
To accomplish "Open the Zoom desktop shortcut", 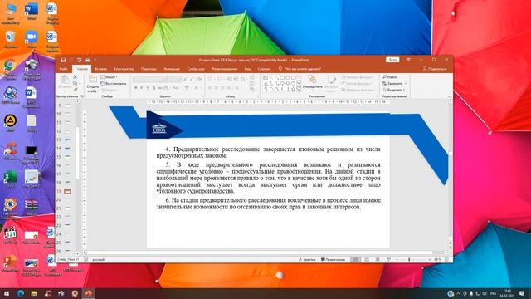I will click(x=32, y=40).
